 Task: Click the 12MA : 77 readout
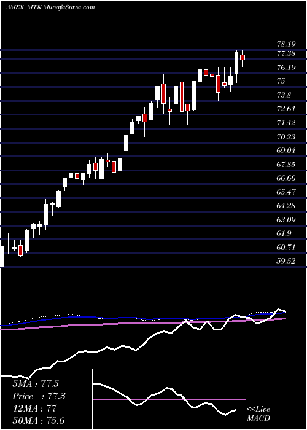(34, 408)
